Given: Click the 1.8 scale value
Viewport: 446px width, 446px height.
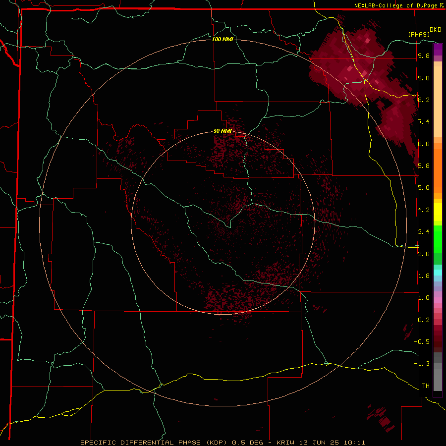Looking at the screenshot, I should (x=424, y=276).
